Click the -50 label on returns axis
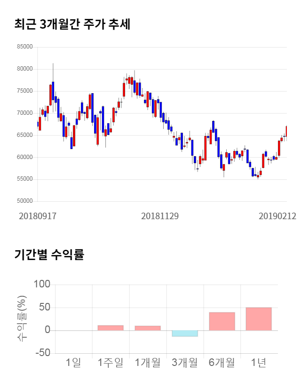The width and height of the screenshot is (301, 381). (x=41, y=353)
